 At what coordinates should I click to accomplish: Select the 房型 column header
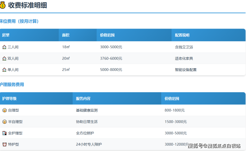click(x=6, y=35)
